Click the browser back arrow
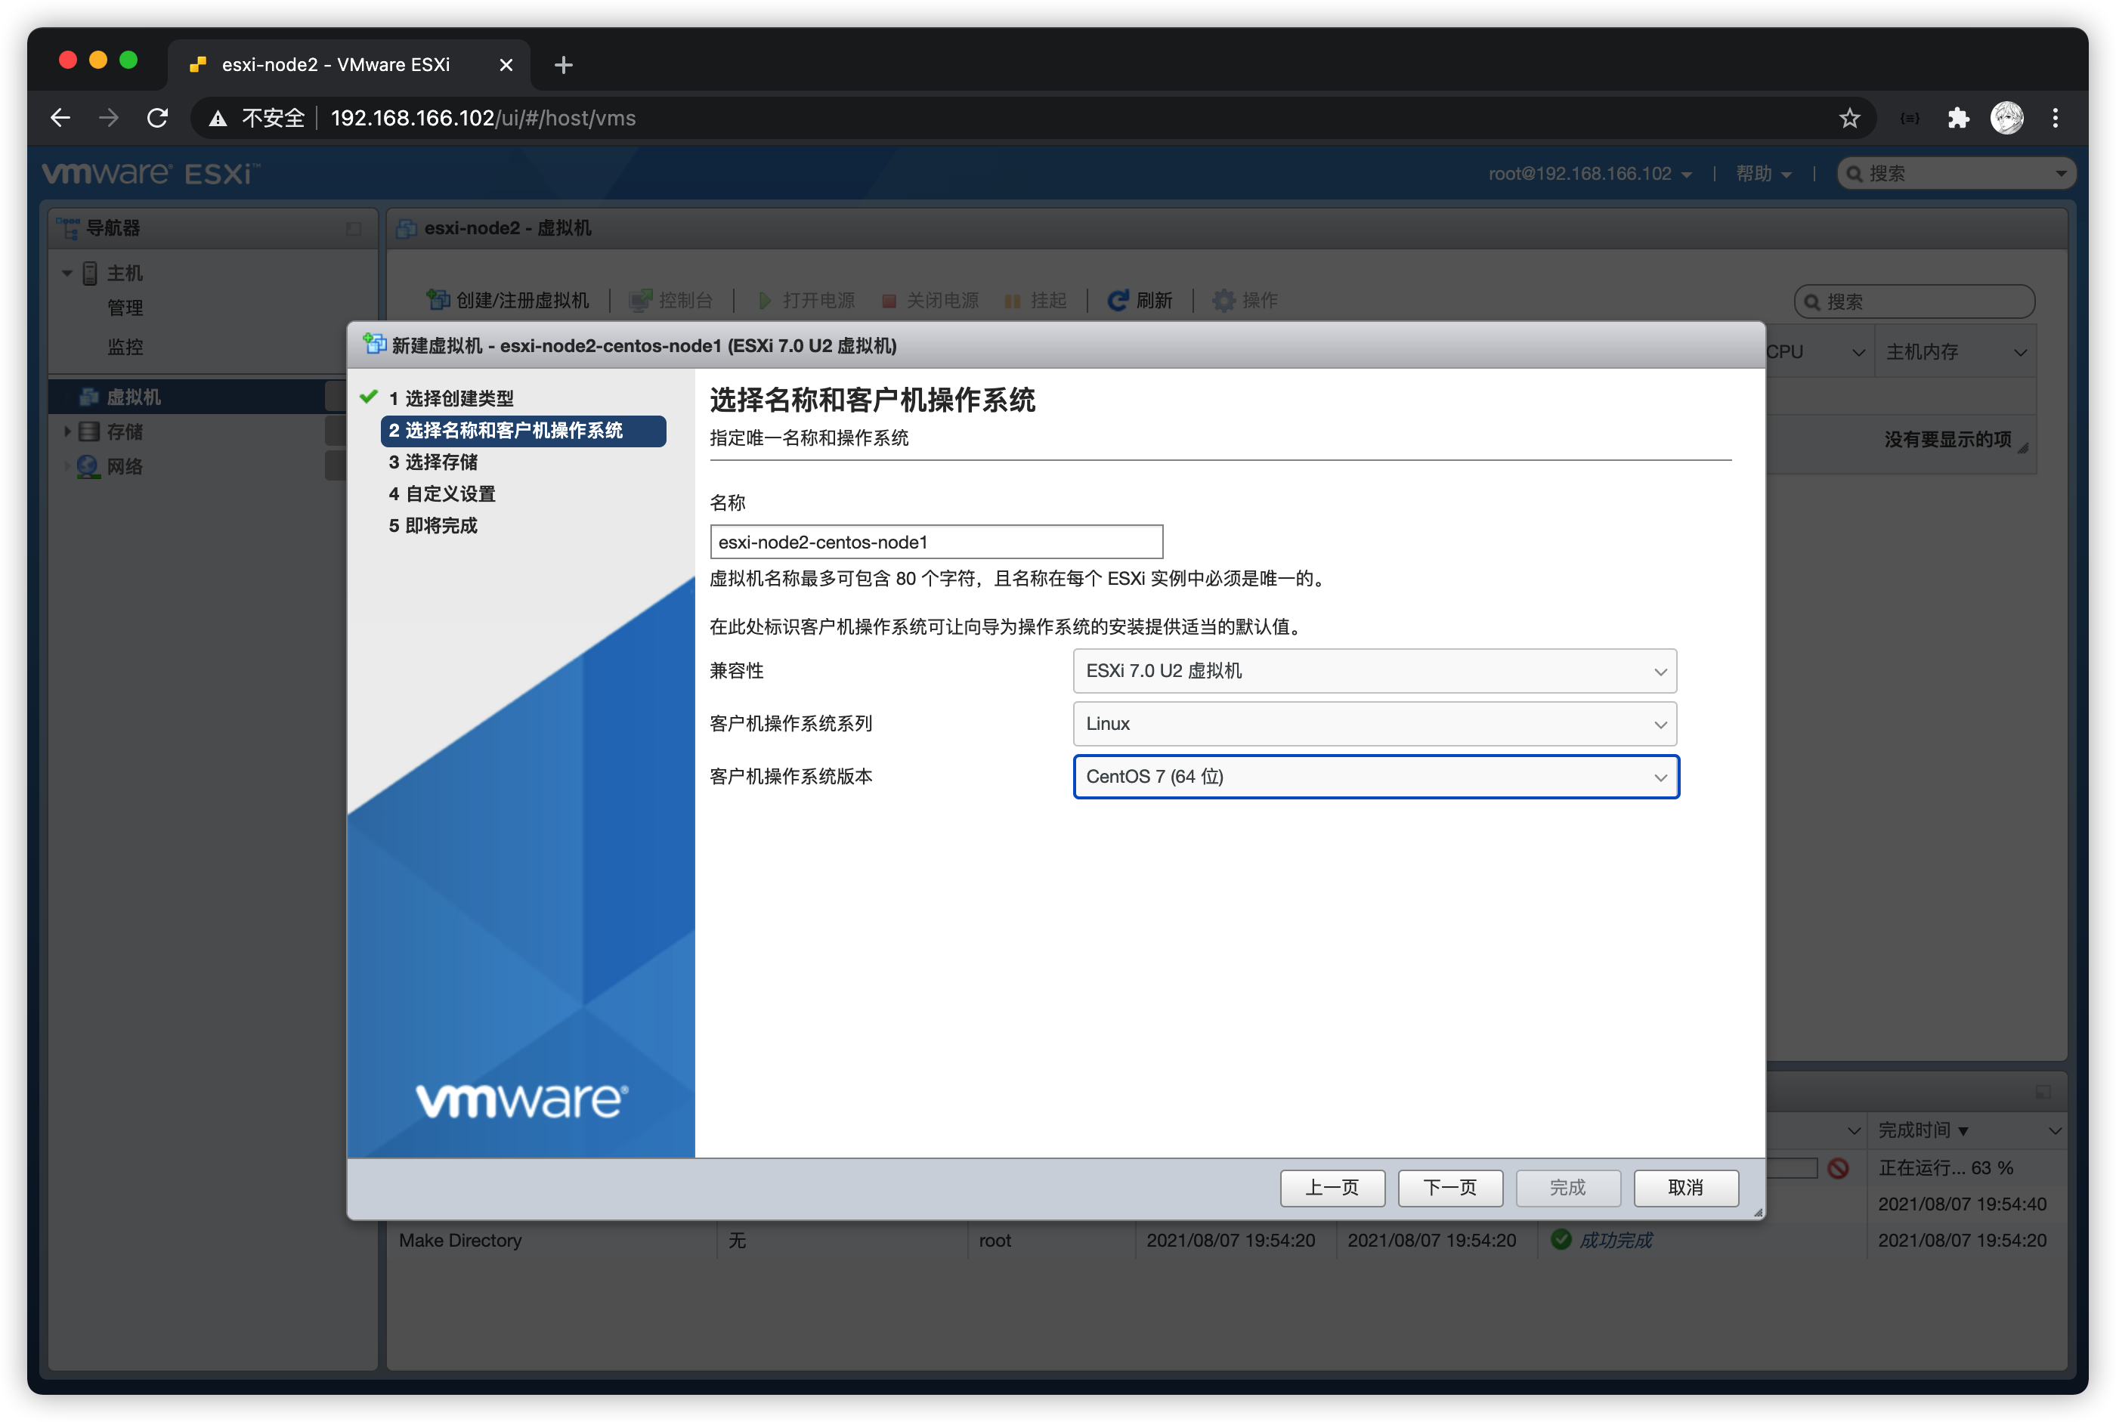The width and height of the screenshot is (2116, 1422). pyautogui.click(x=60, y=118)
